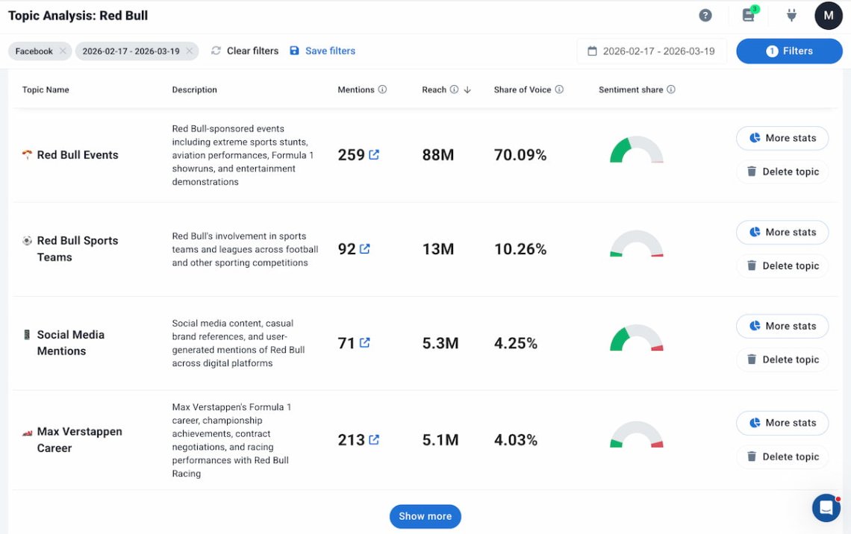Expand the list with Show more
This screenshot has width=851, height=534.
click(x=425, y=516)
